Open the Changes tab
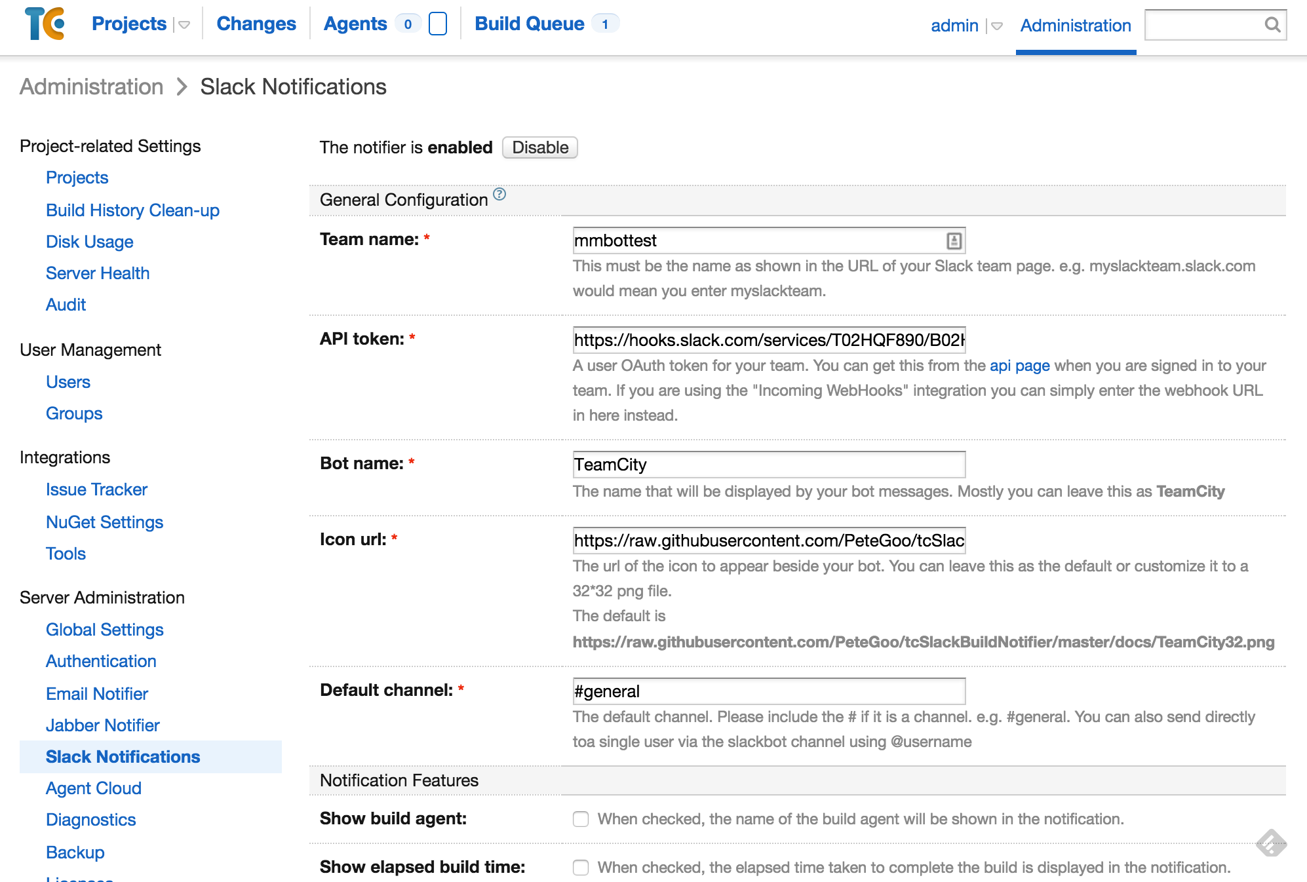The width and height of the screenshot is (1307, 882). [x=256, y=24]
